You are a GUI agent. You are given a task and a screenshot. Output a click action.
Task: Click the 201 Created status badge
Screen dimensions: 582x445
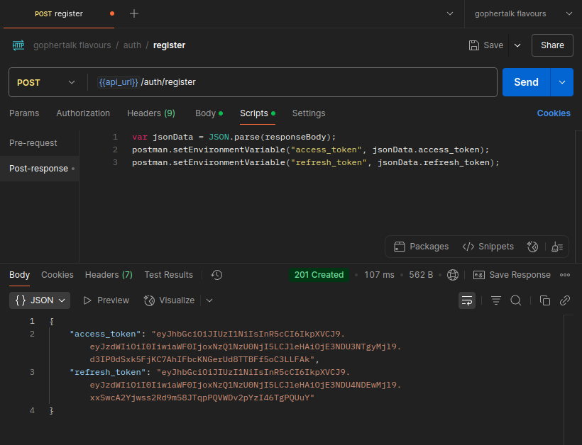pos(319,275)
